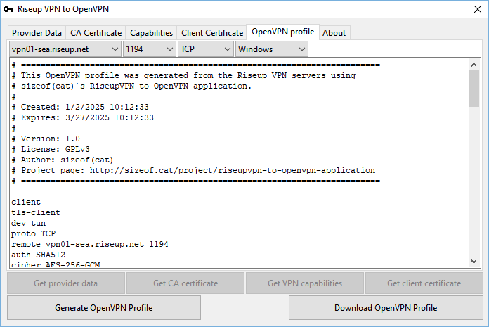Viewport: 489px width, 327px height.
Task: Switch to the CA Certificate tab
Action: point(96,33)
